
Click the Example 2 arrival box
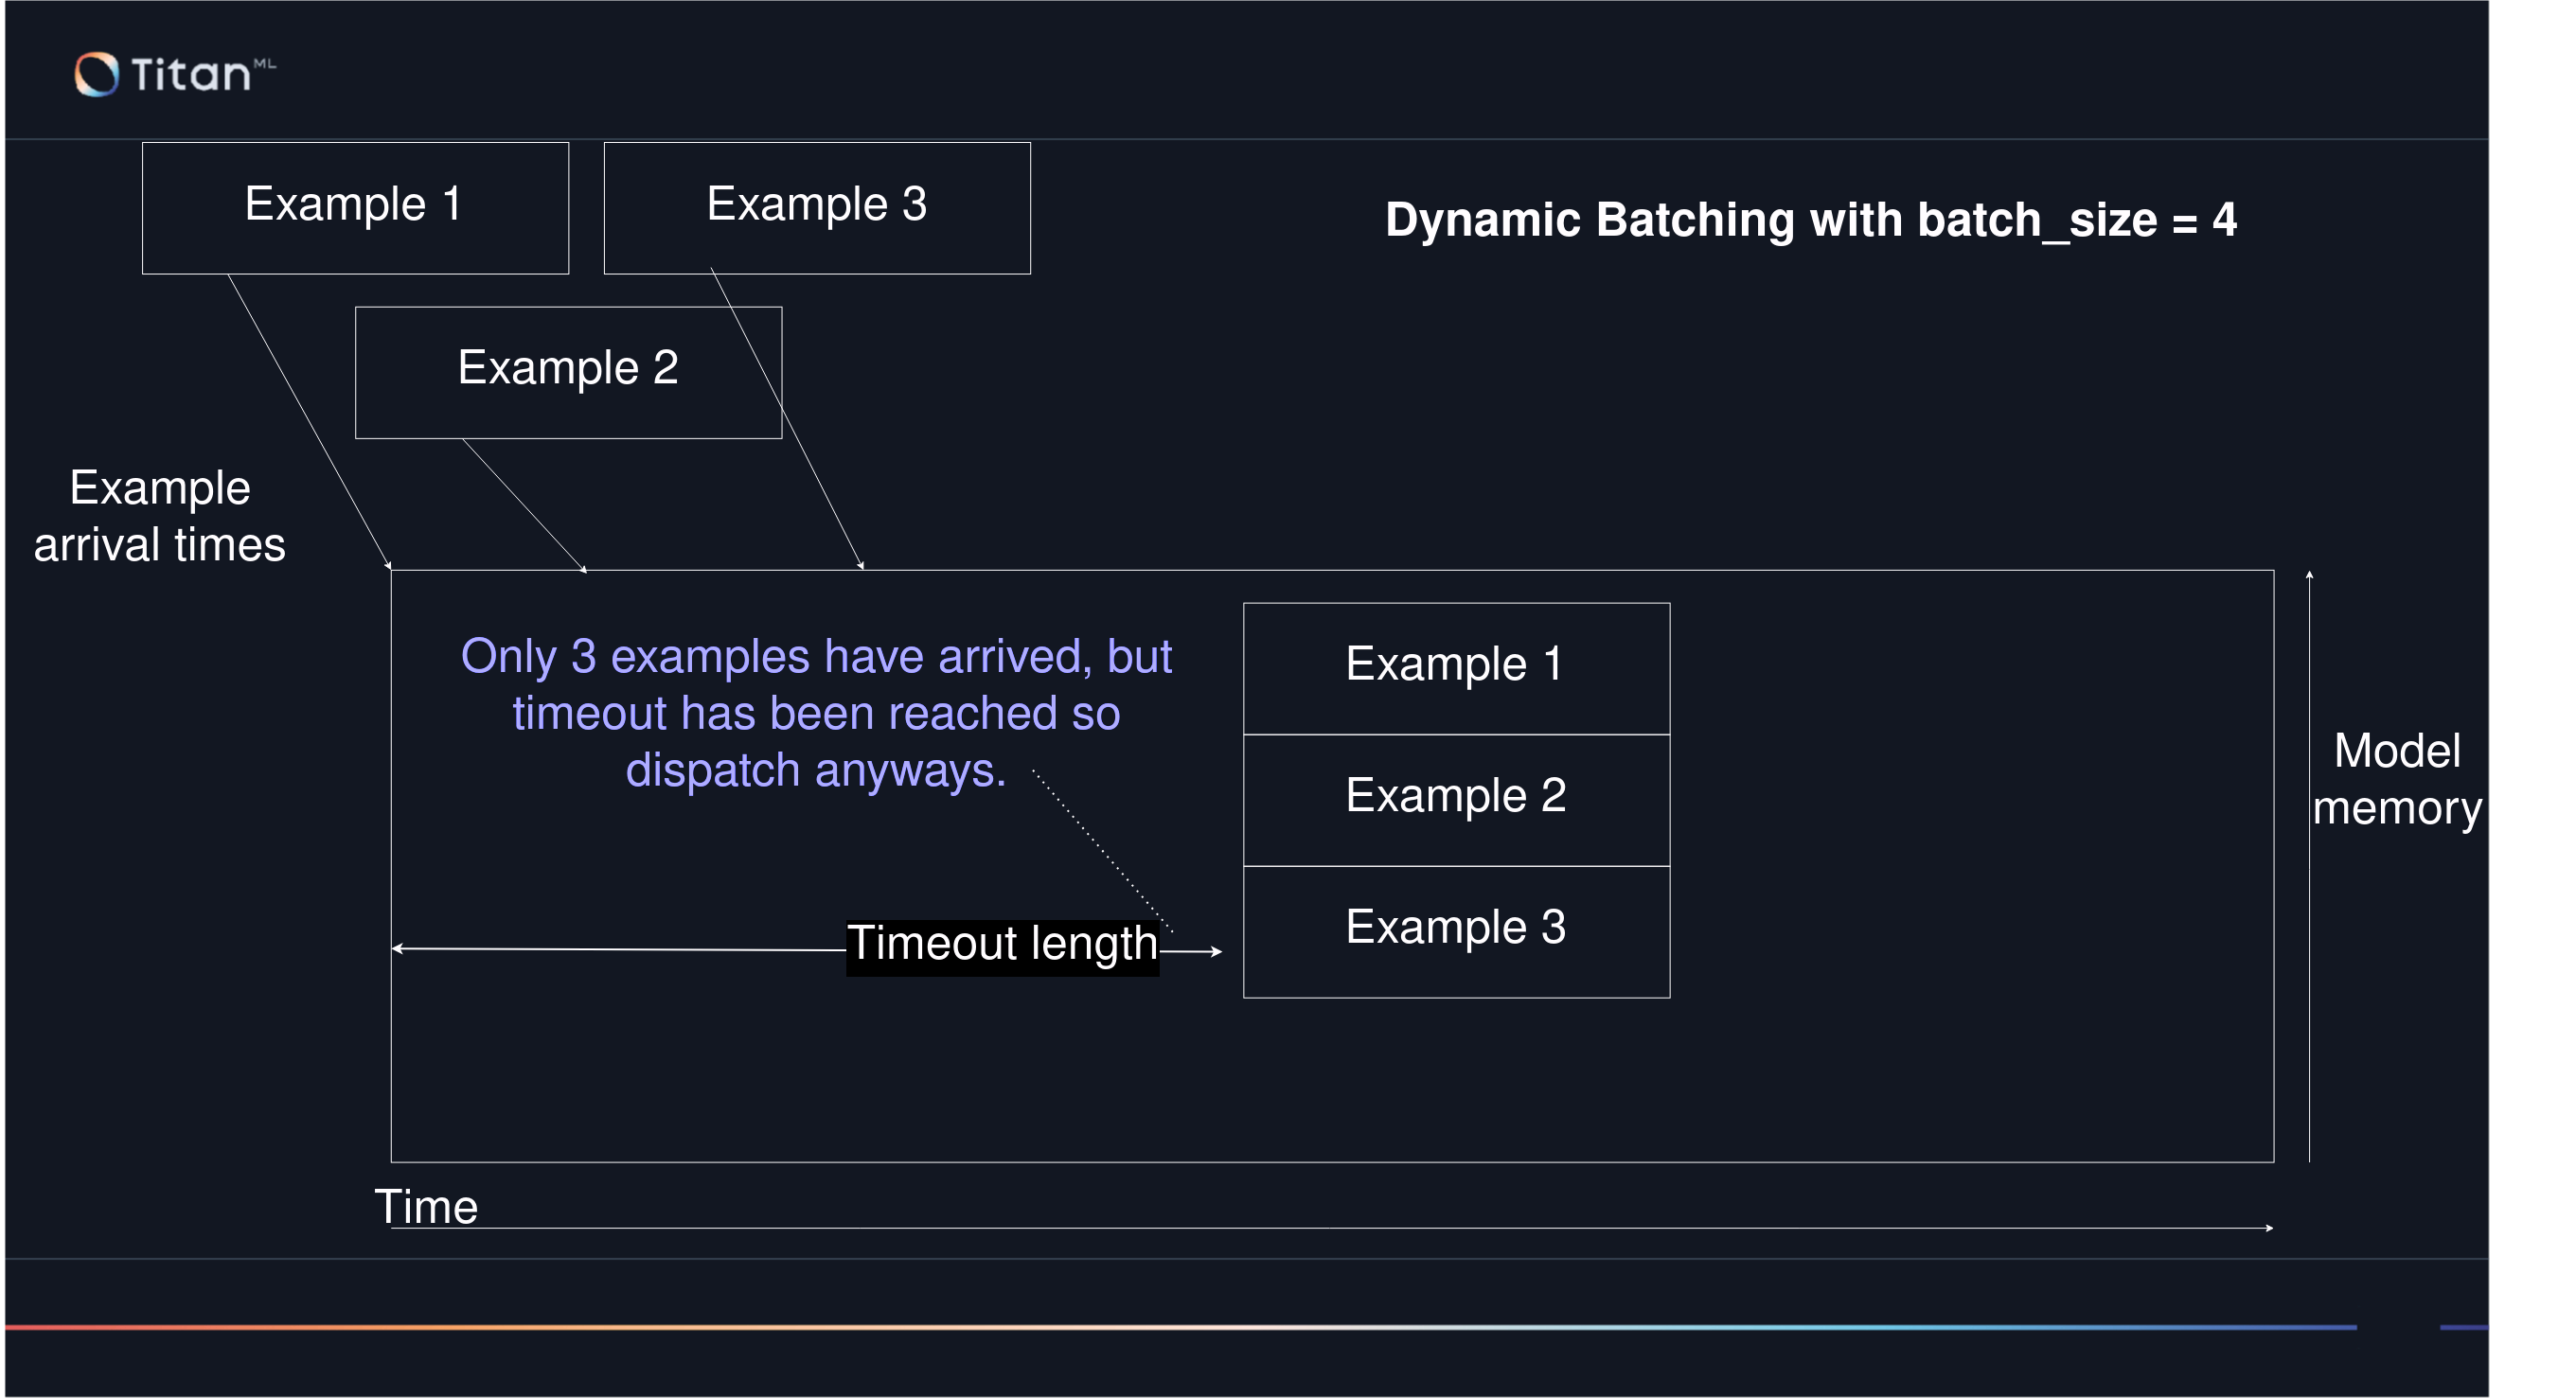tap(567, 371)
